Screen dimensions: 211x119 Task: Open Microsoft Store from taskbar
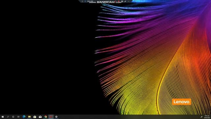click(x=35, y=117)
